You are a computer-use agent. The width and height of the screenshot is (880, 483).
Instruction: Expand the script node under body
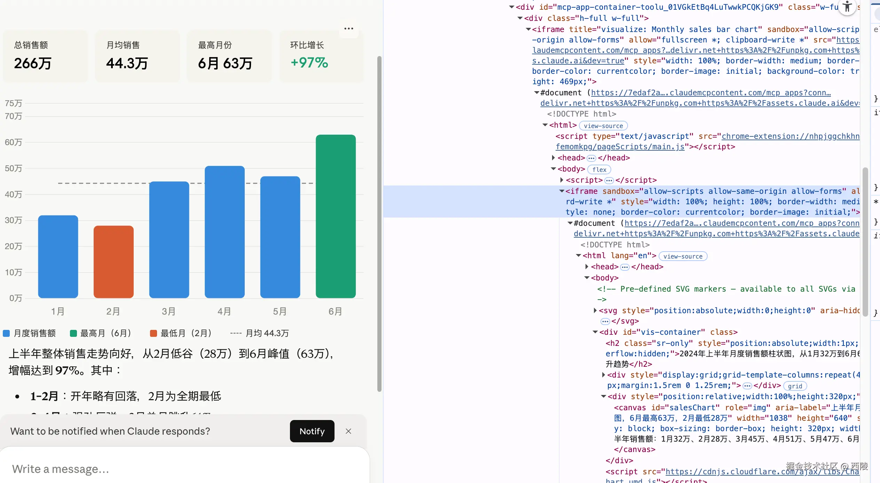561,180
